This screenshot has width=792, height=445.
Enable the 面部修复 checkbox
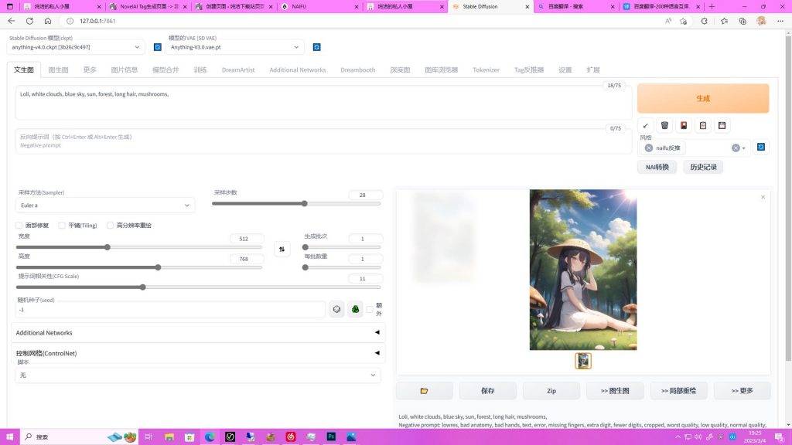[x=19, y=225]
